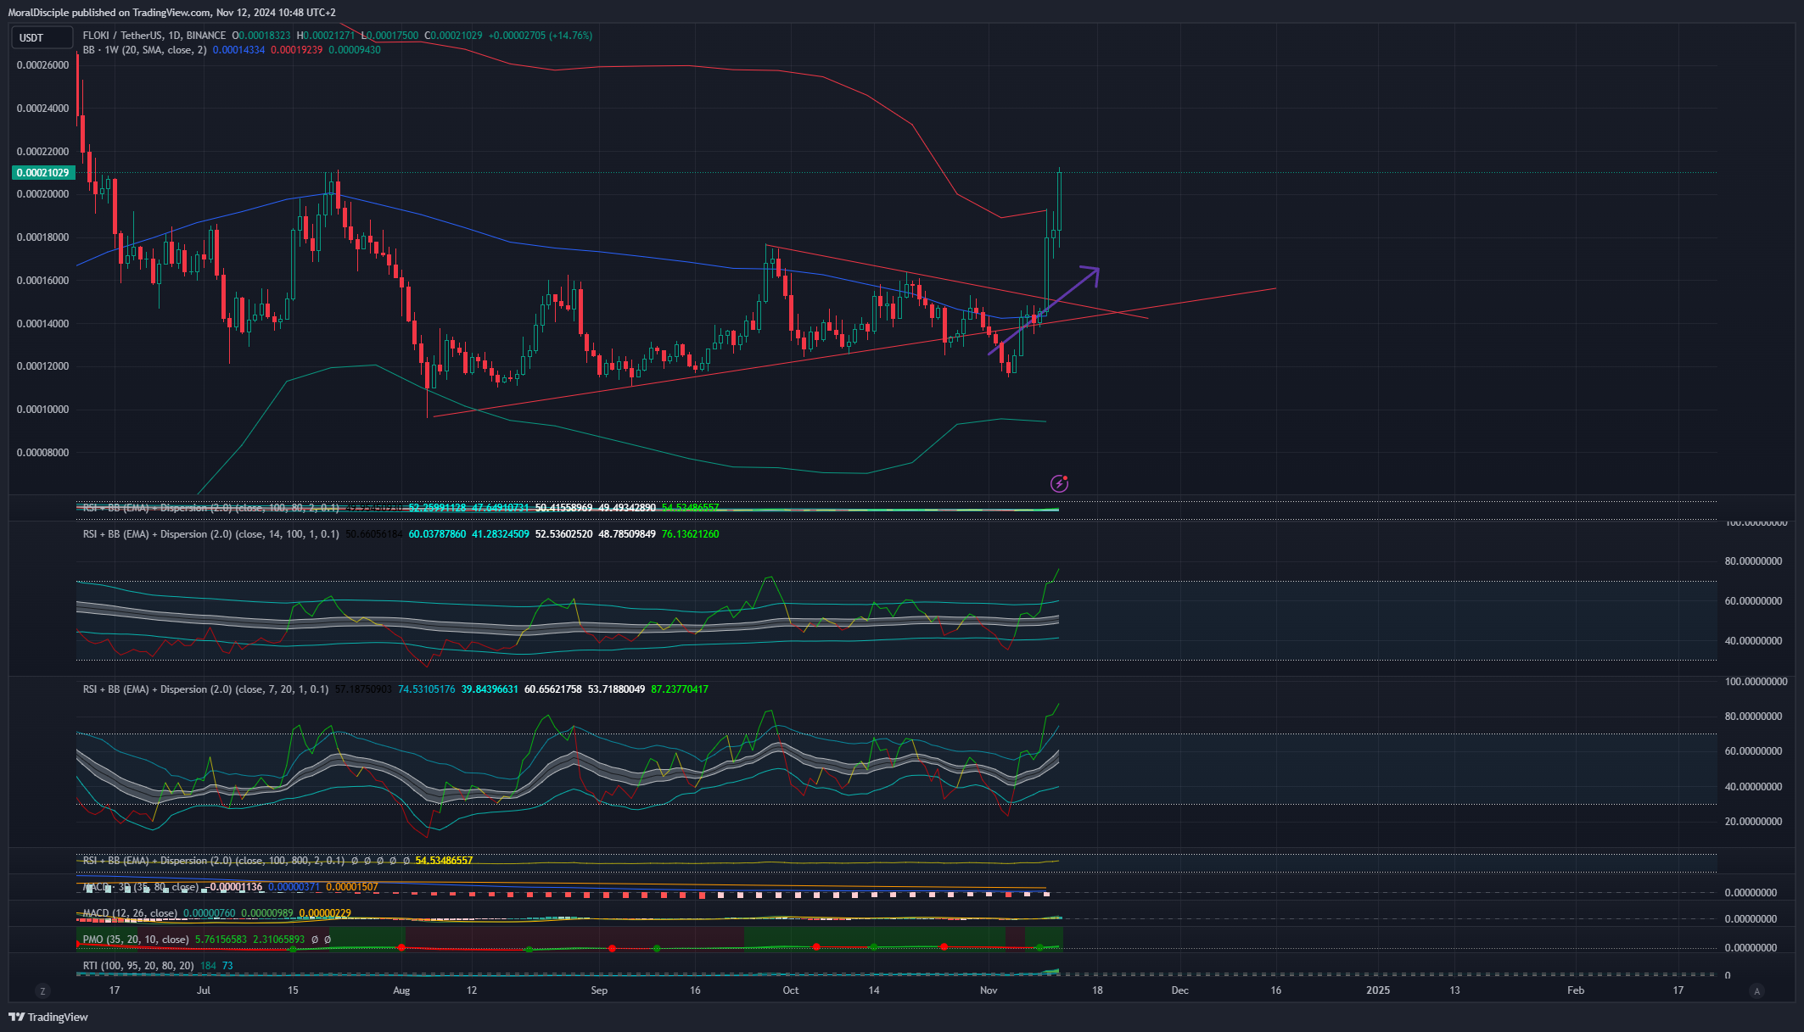Click the RSI value 87.23770417
The image size is (1804, 1032).
click(x=680, y=689)
